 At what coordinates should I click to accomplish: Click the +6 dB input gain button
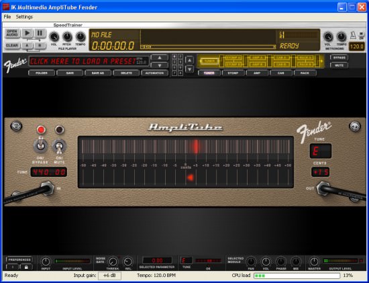click(109, 276)
